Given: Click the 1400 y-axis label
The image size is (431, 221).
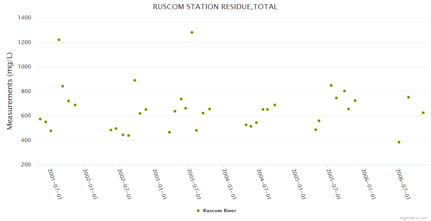Looking at the screenshot, I should (25, 18).
